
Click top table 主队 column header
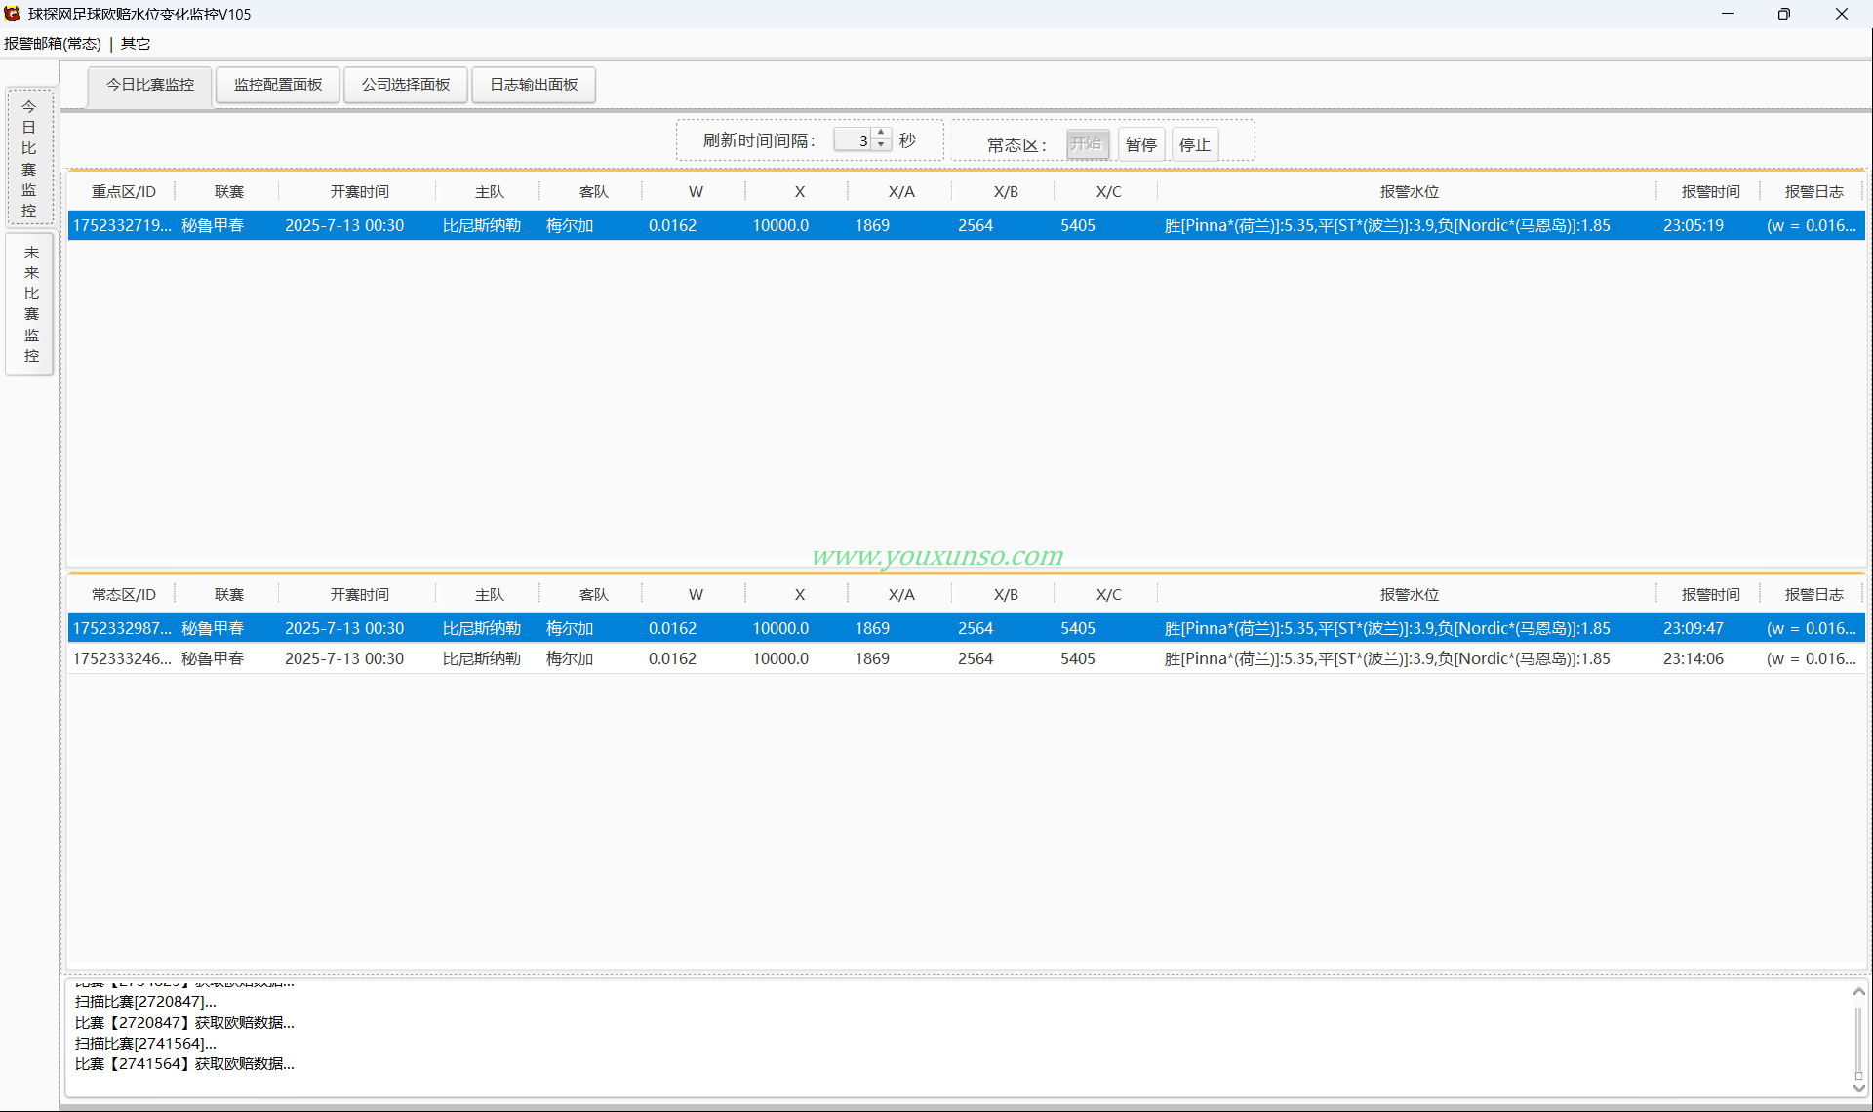point(489,192)
